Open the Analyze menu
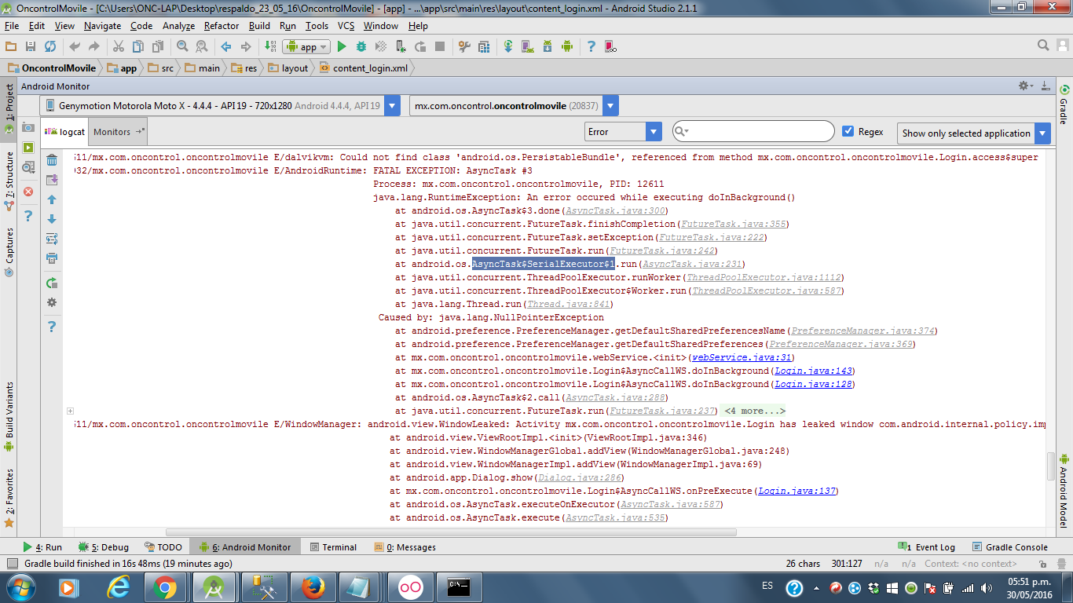This screenshot has width=1073, height=603. coord(178,26)
